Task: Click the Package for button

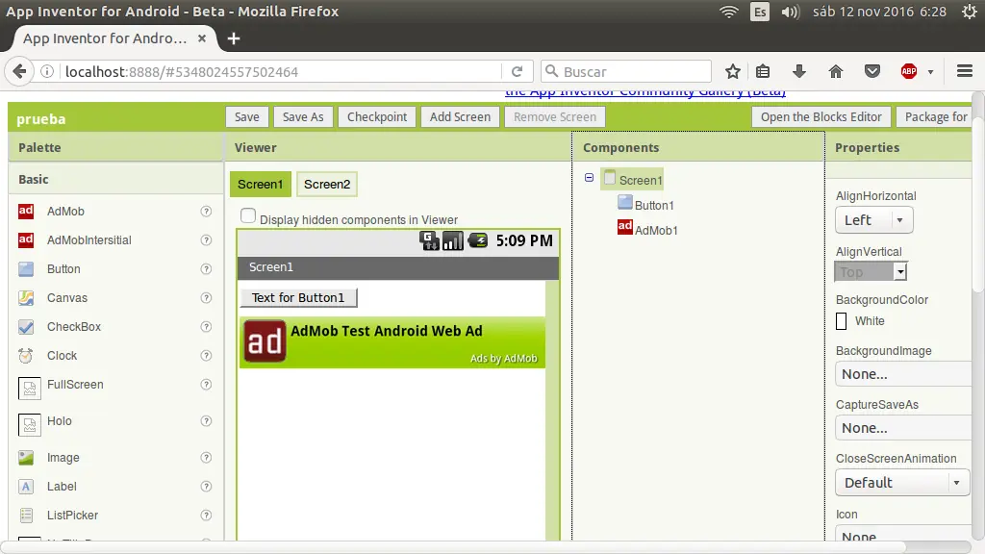Action: 935,116
